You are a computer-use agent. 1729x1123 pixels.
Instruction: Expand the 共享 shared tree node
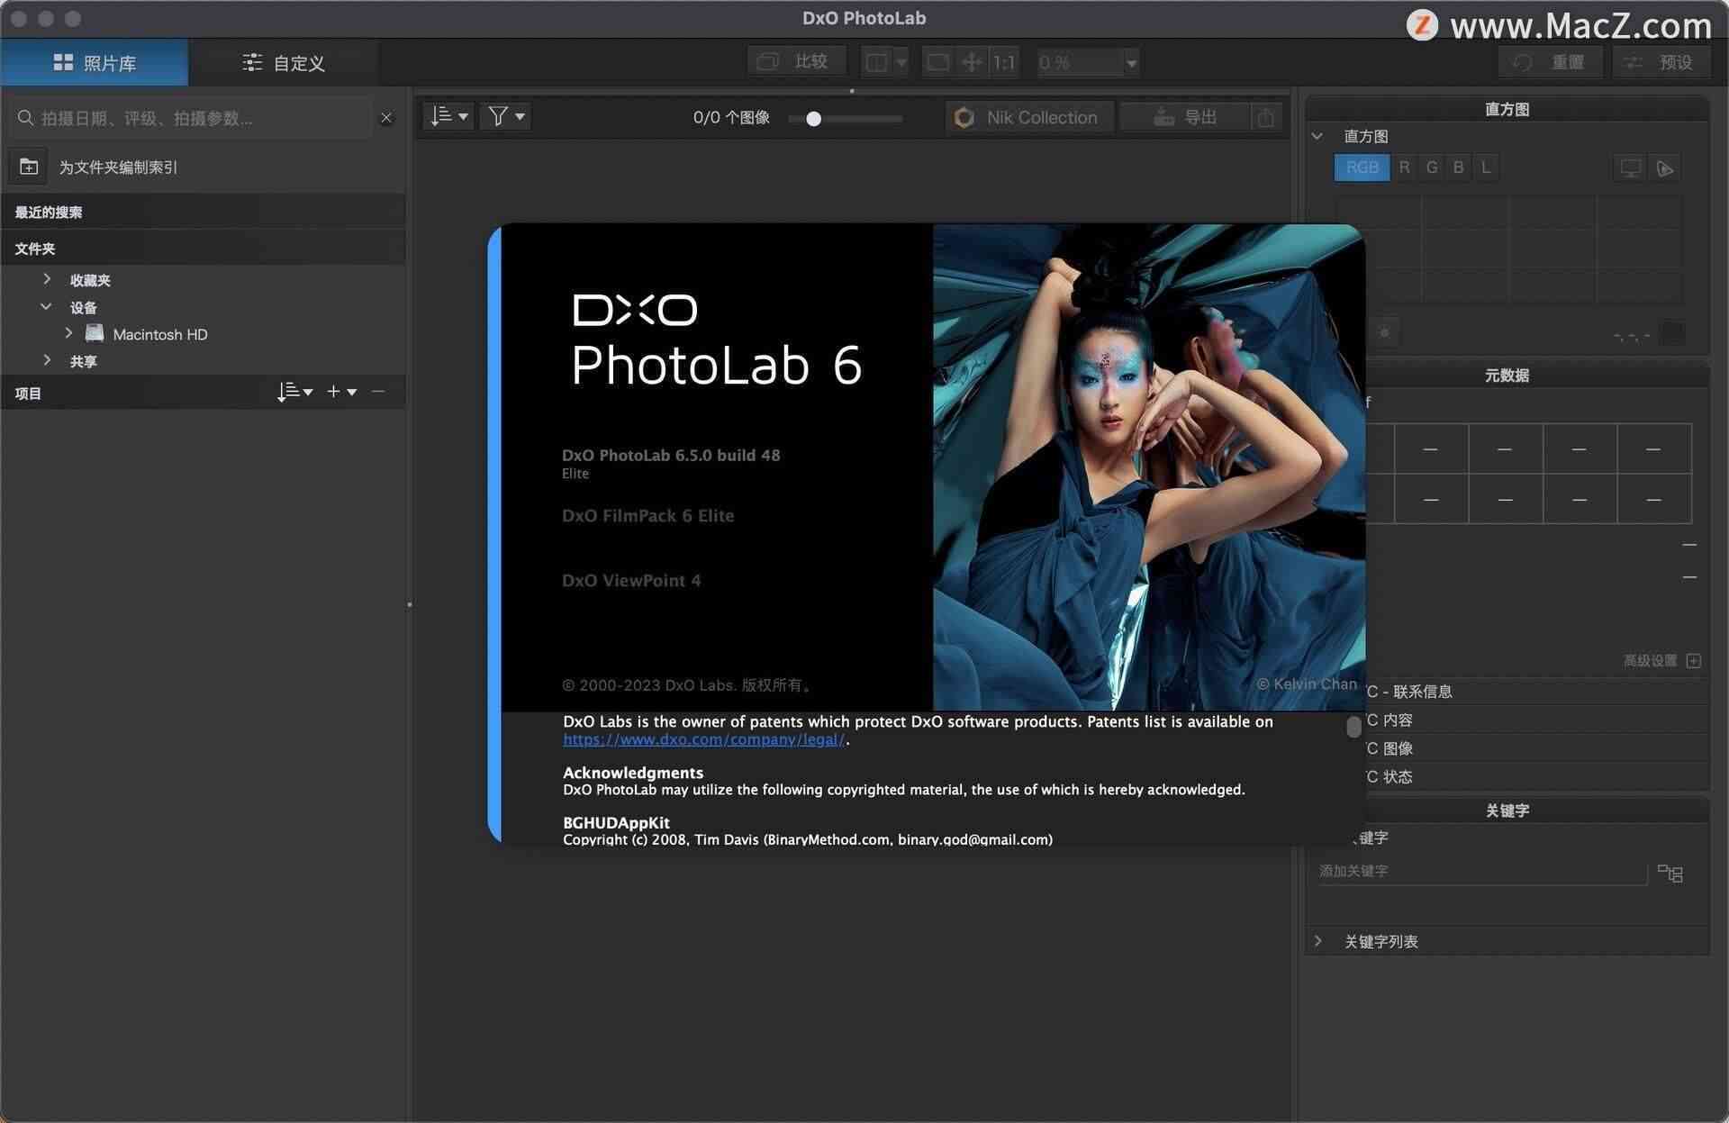point(47,360)
